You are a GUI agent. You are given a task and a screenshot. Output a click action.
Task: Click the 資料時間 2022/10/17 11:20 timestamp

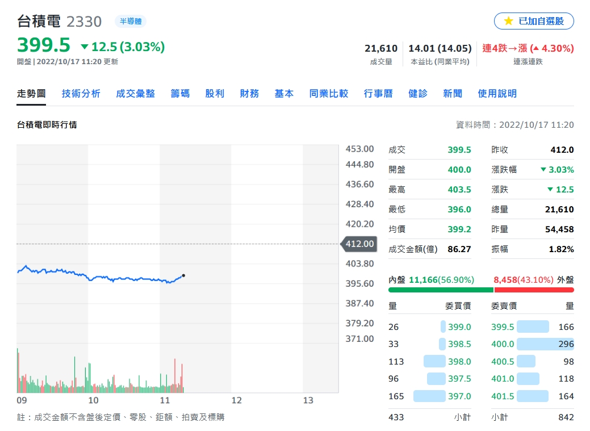pyautogui.click(x=514, y=125)
